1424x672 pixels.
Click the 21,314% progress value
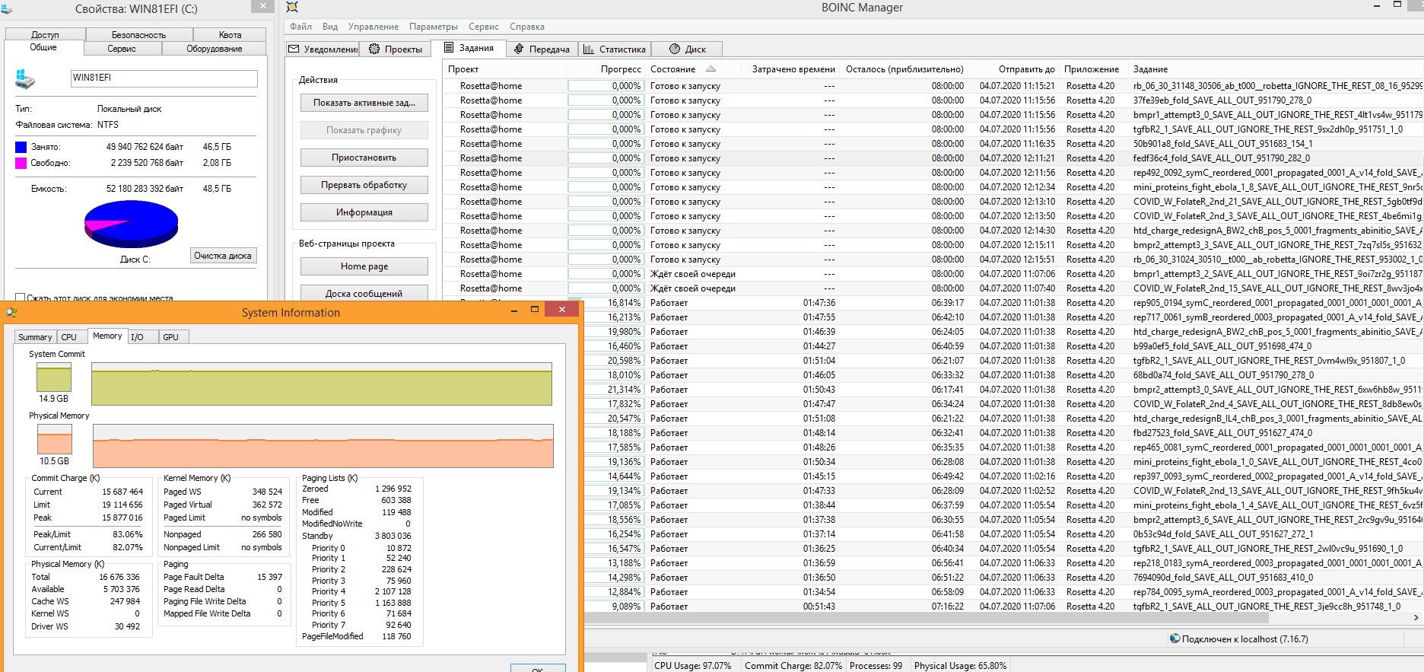(624, 390)
